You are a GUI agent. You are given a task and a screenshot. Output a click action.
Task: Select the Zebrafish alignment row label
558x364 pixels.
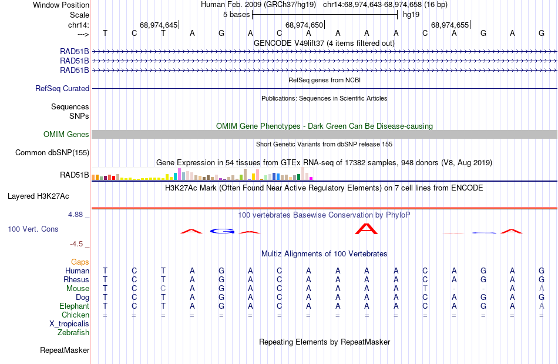coord(73,332)
